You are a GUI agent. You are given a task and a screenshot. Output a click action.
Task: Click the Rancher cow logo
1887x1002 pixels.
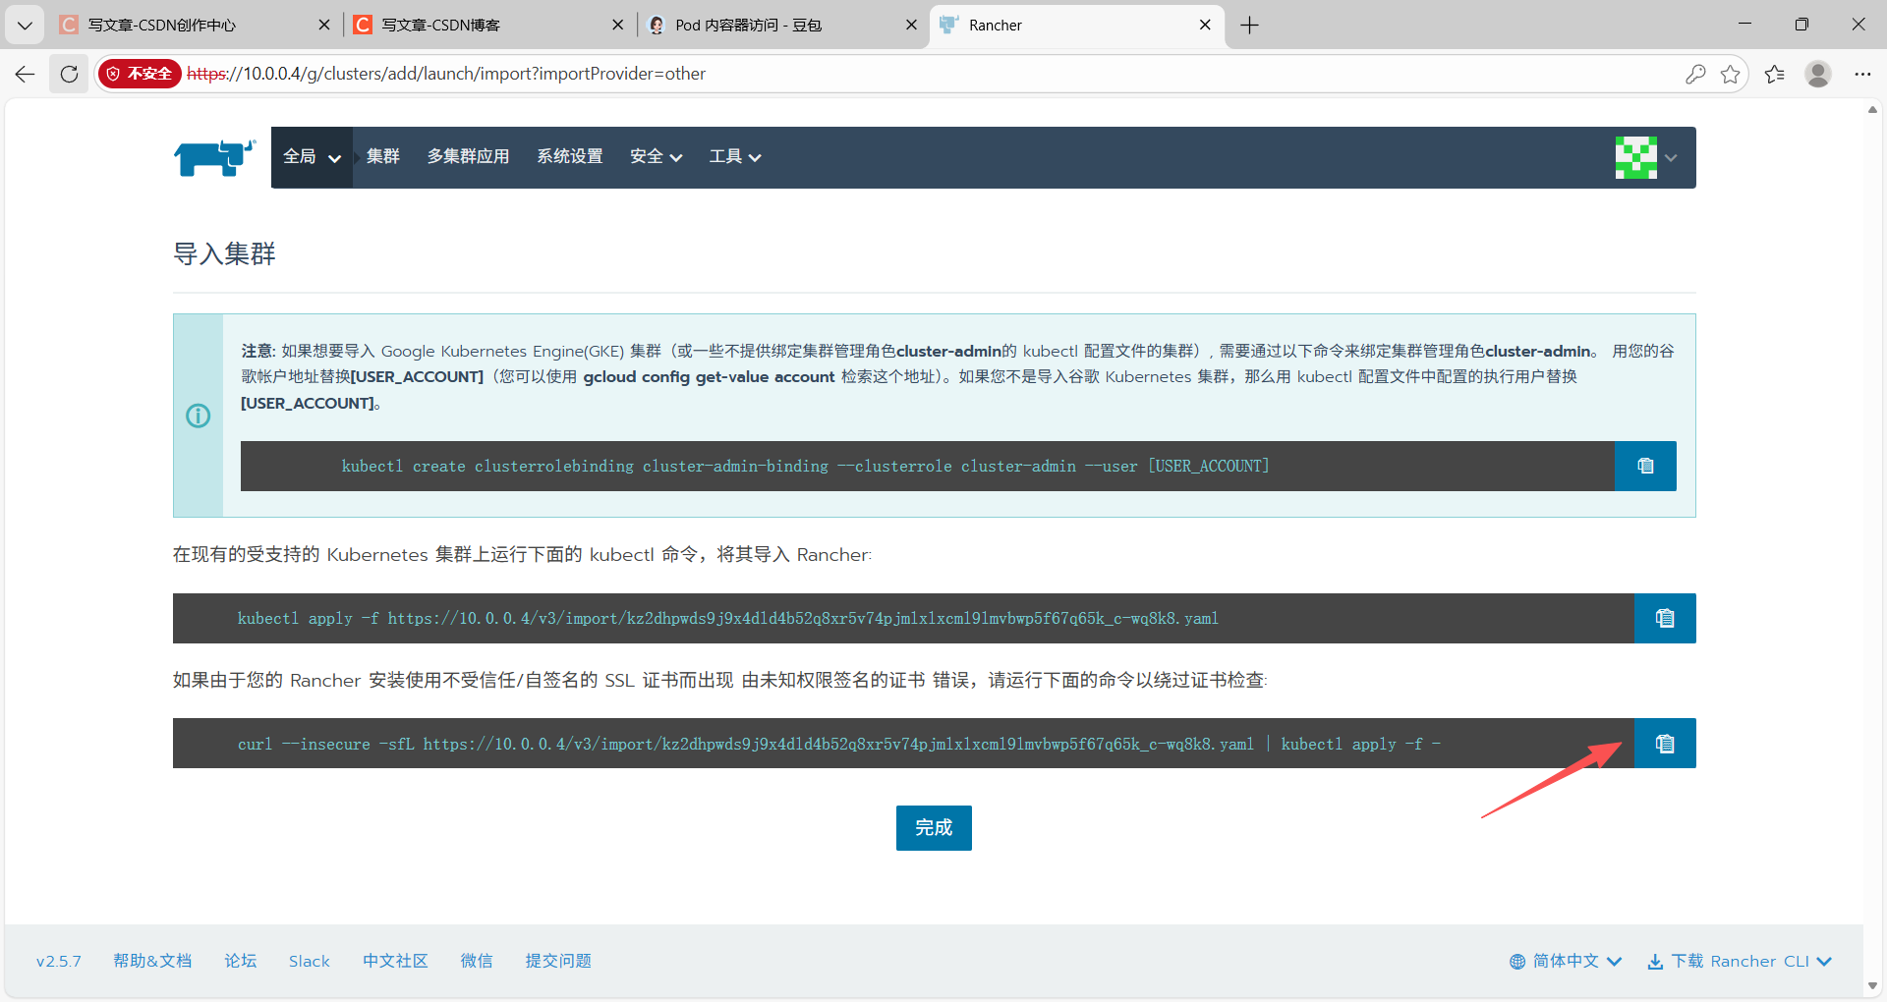tap(214, 157)
